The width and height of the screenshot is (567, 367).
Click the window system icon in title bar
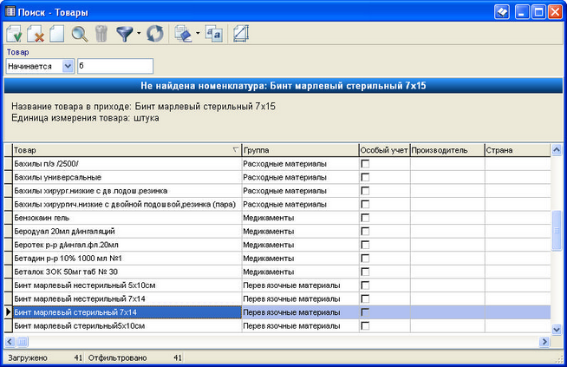(x=10, y=11)
